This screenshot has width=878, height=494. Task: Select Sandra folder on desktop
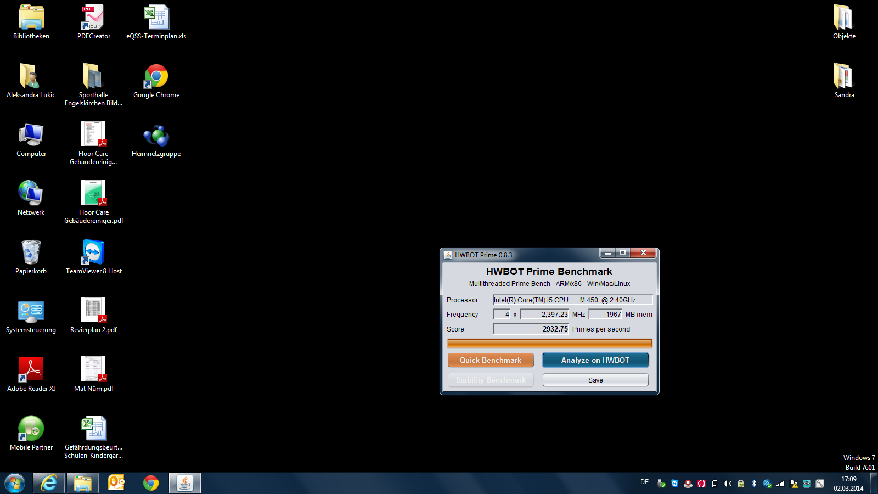844,81
